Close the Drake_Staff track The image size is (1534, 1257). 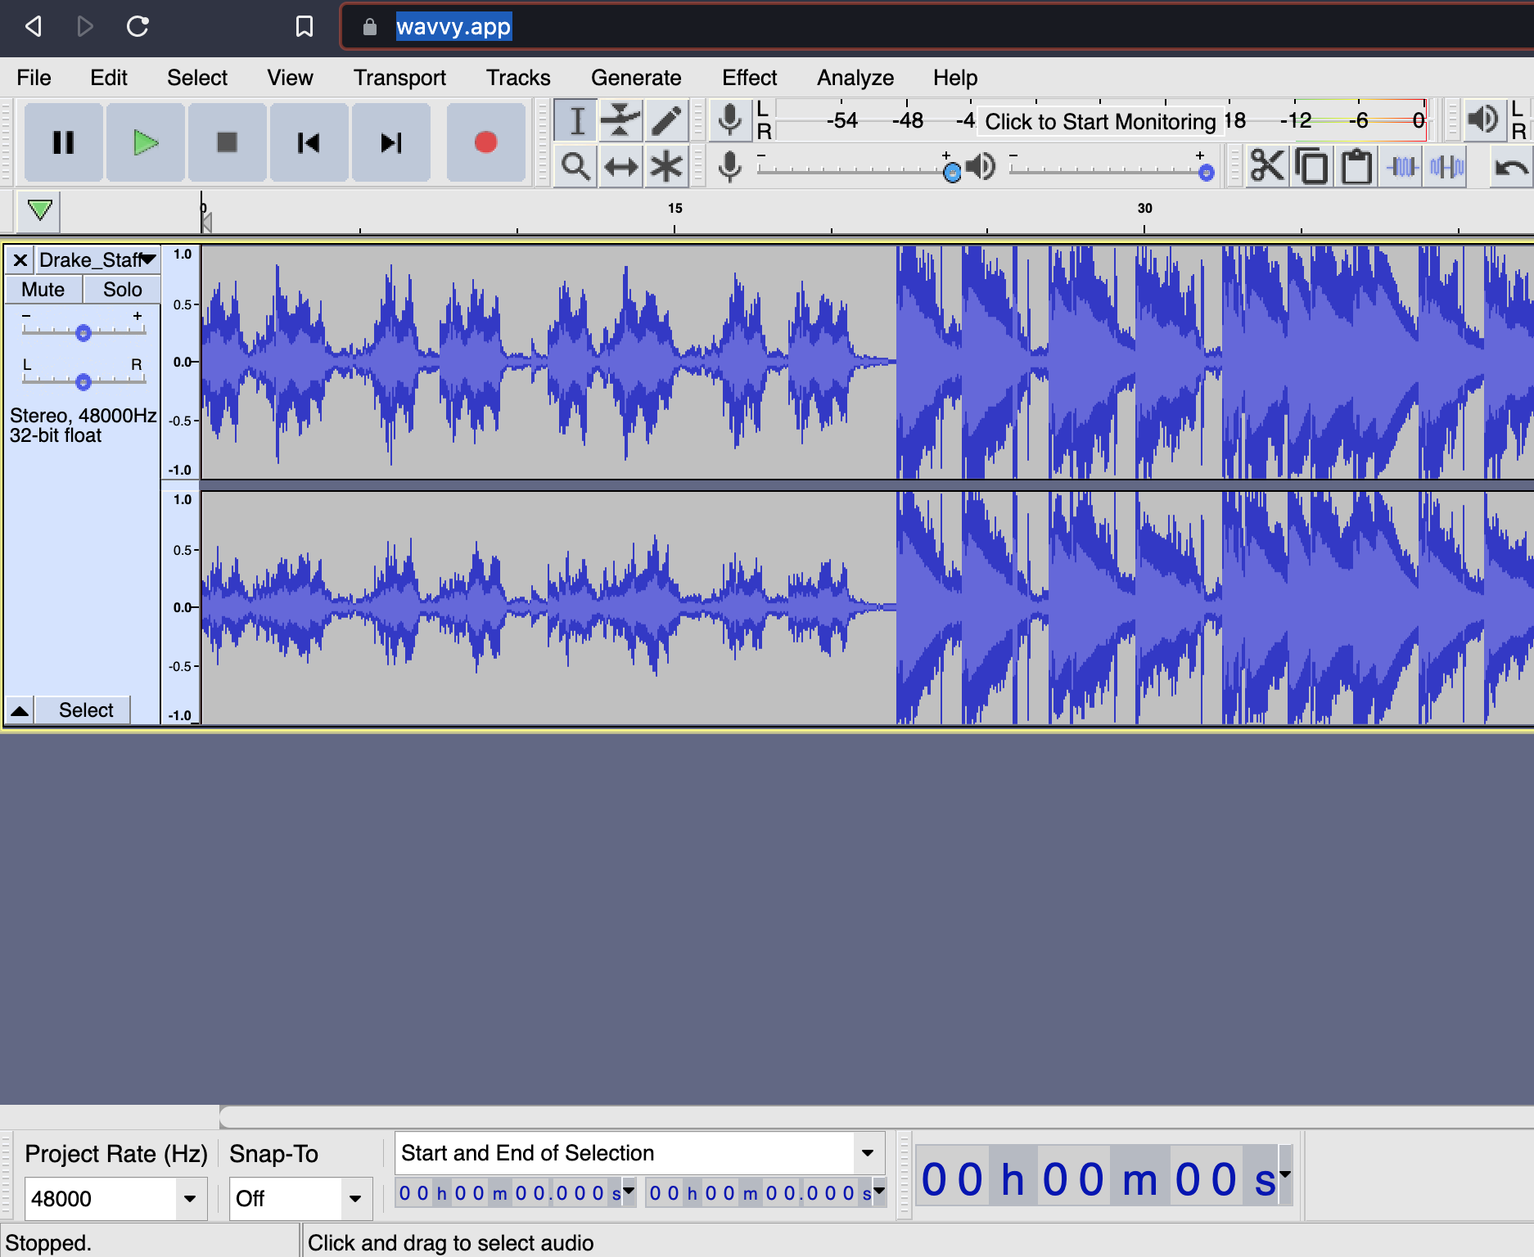20,260
